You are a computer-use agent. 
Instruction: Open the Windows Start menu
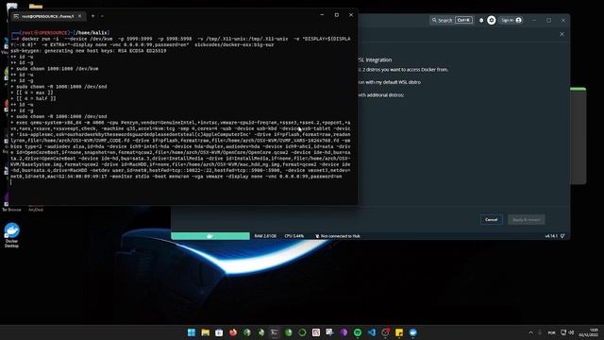[x=191, y=332]
